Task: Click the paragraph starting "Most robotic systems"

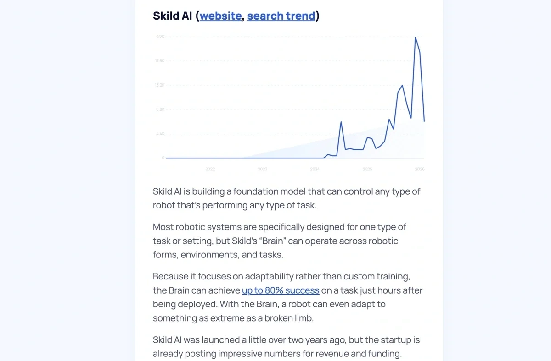Action: 275,241
